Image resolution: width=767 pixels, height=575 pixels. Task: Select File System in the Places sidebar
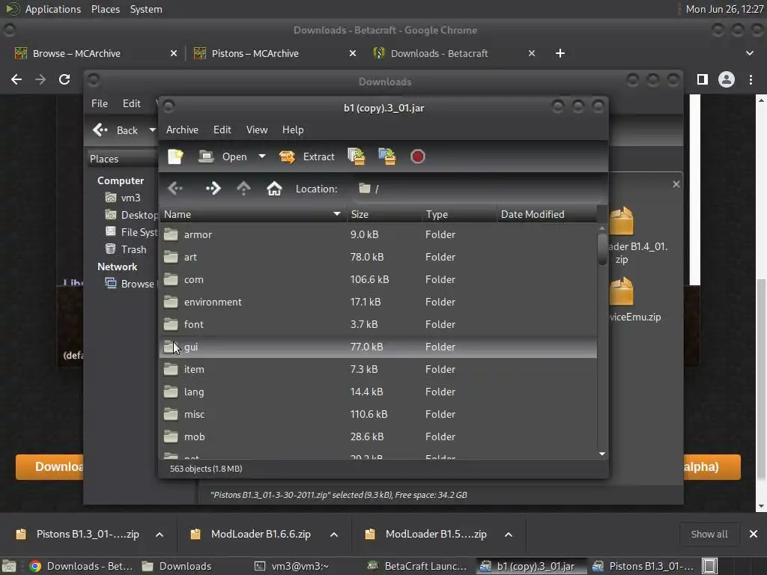coord(131,232)
